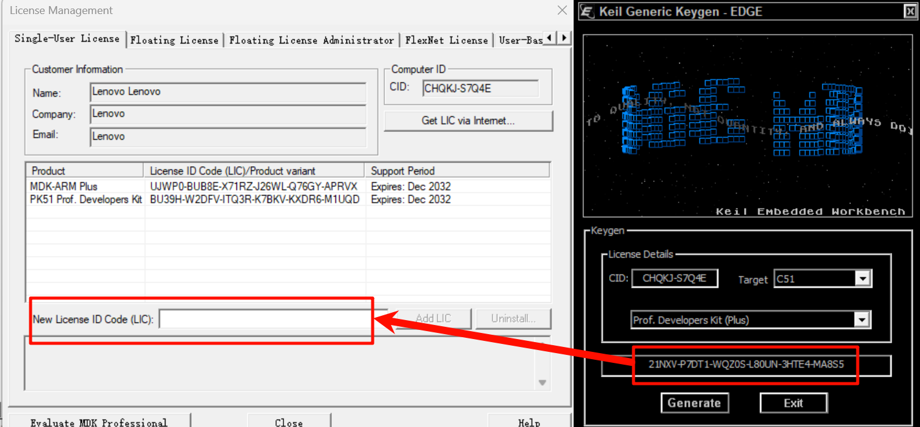The width and height of the screenshot is (920, 427).
Task: Click the Uninstall... button
Action: (513, 318)
